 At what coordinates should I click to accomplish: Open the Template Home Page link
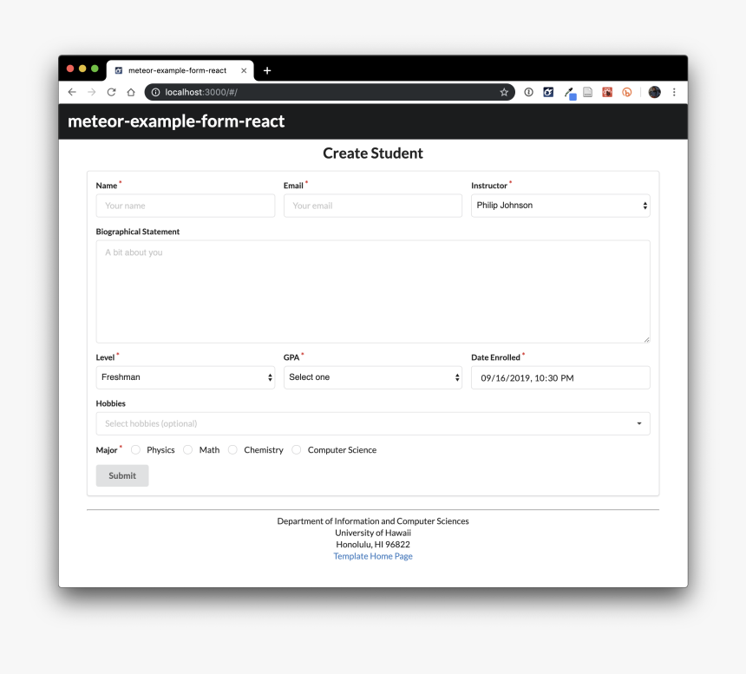tap(373, 556)
